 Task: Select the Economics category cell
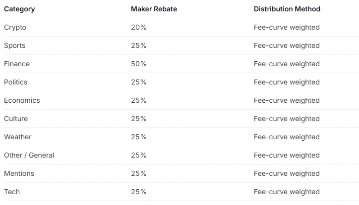(22, 100)
